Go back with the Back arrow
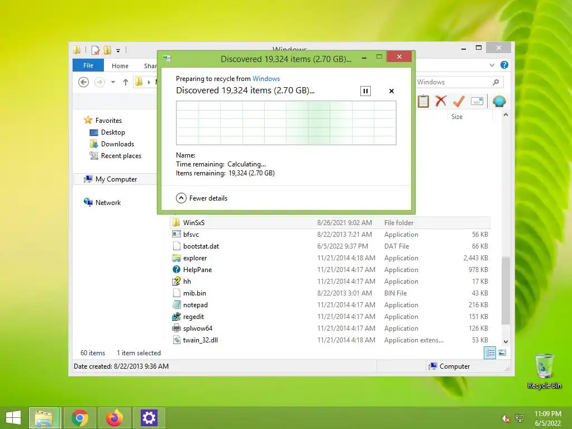The height and width of the screenshot is (429, 572). [x=84, y=82]
